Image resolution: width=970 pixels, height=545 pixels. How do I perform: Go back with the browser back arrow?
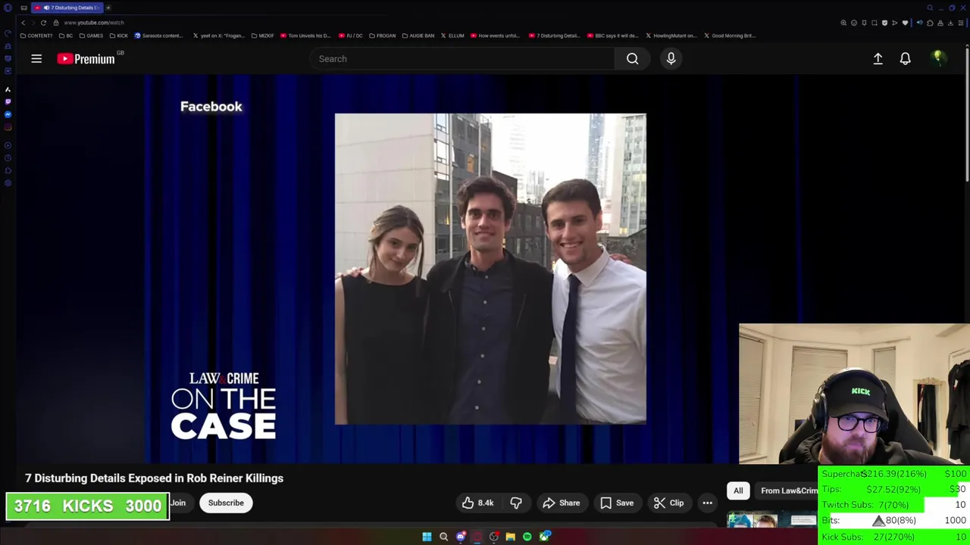click(x=23, y=23)
